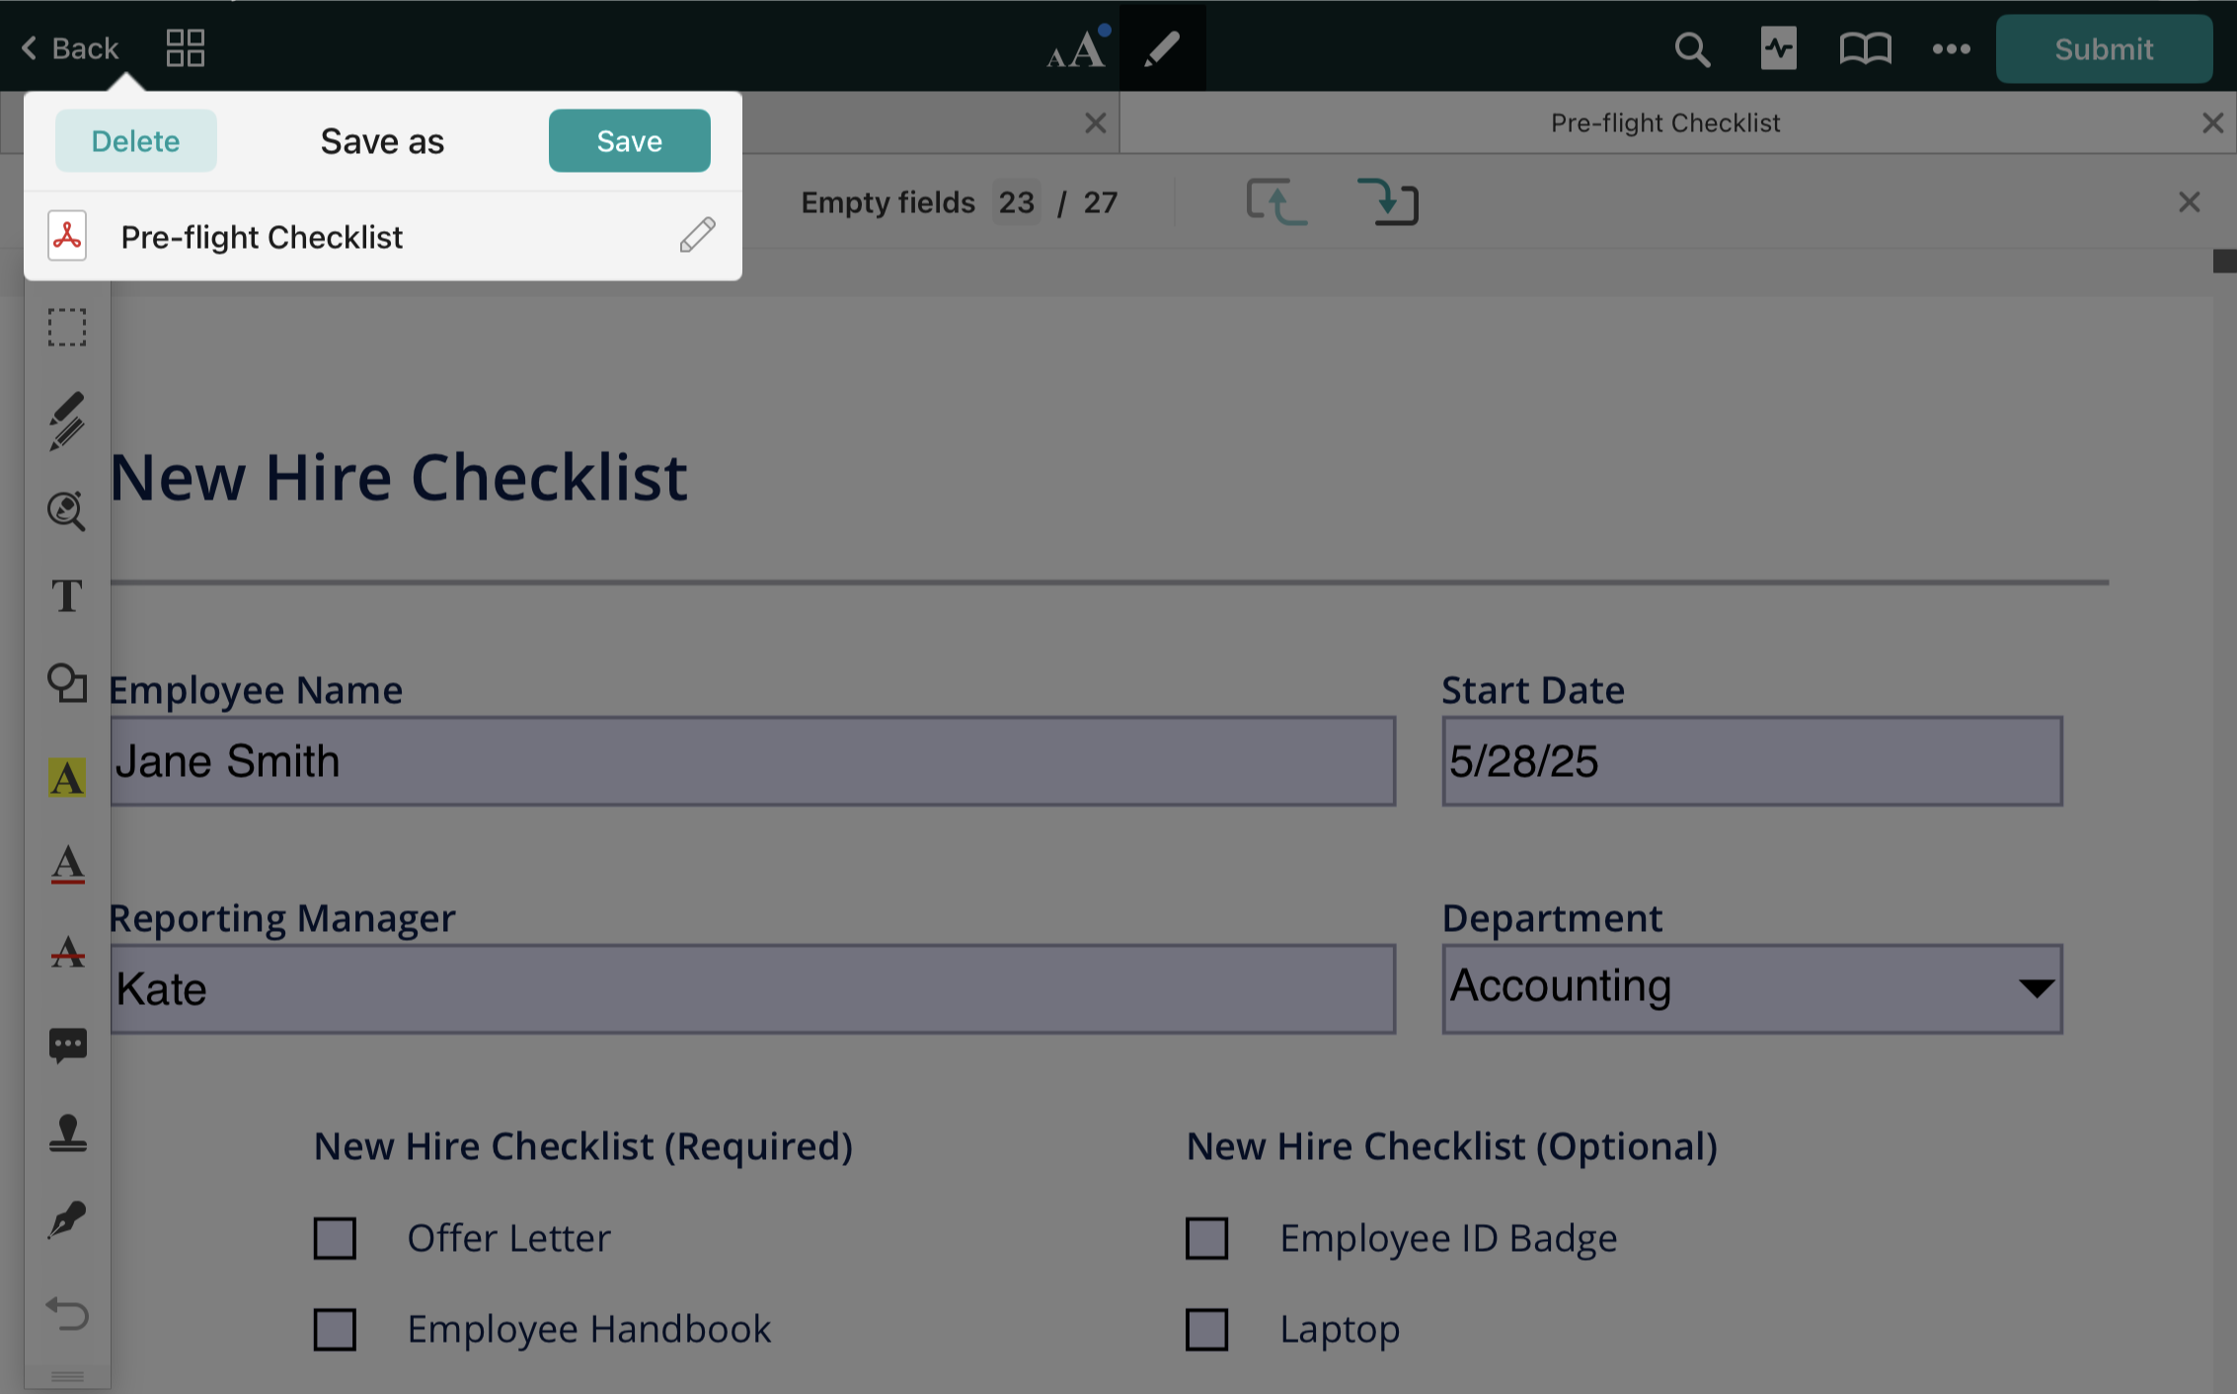The width and height of the screenshot is (2237, 1394).
Task: Click the undo arrow icon
Action: pos(67,1313)
